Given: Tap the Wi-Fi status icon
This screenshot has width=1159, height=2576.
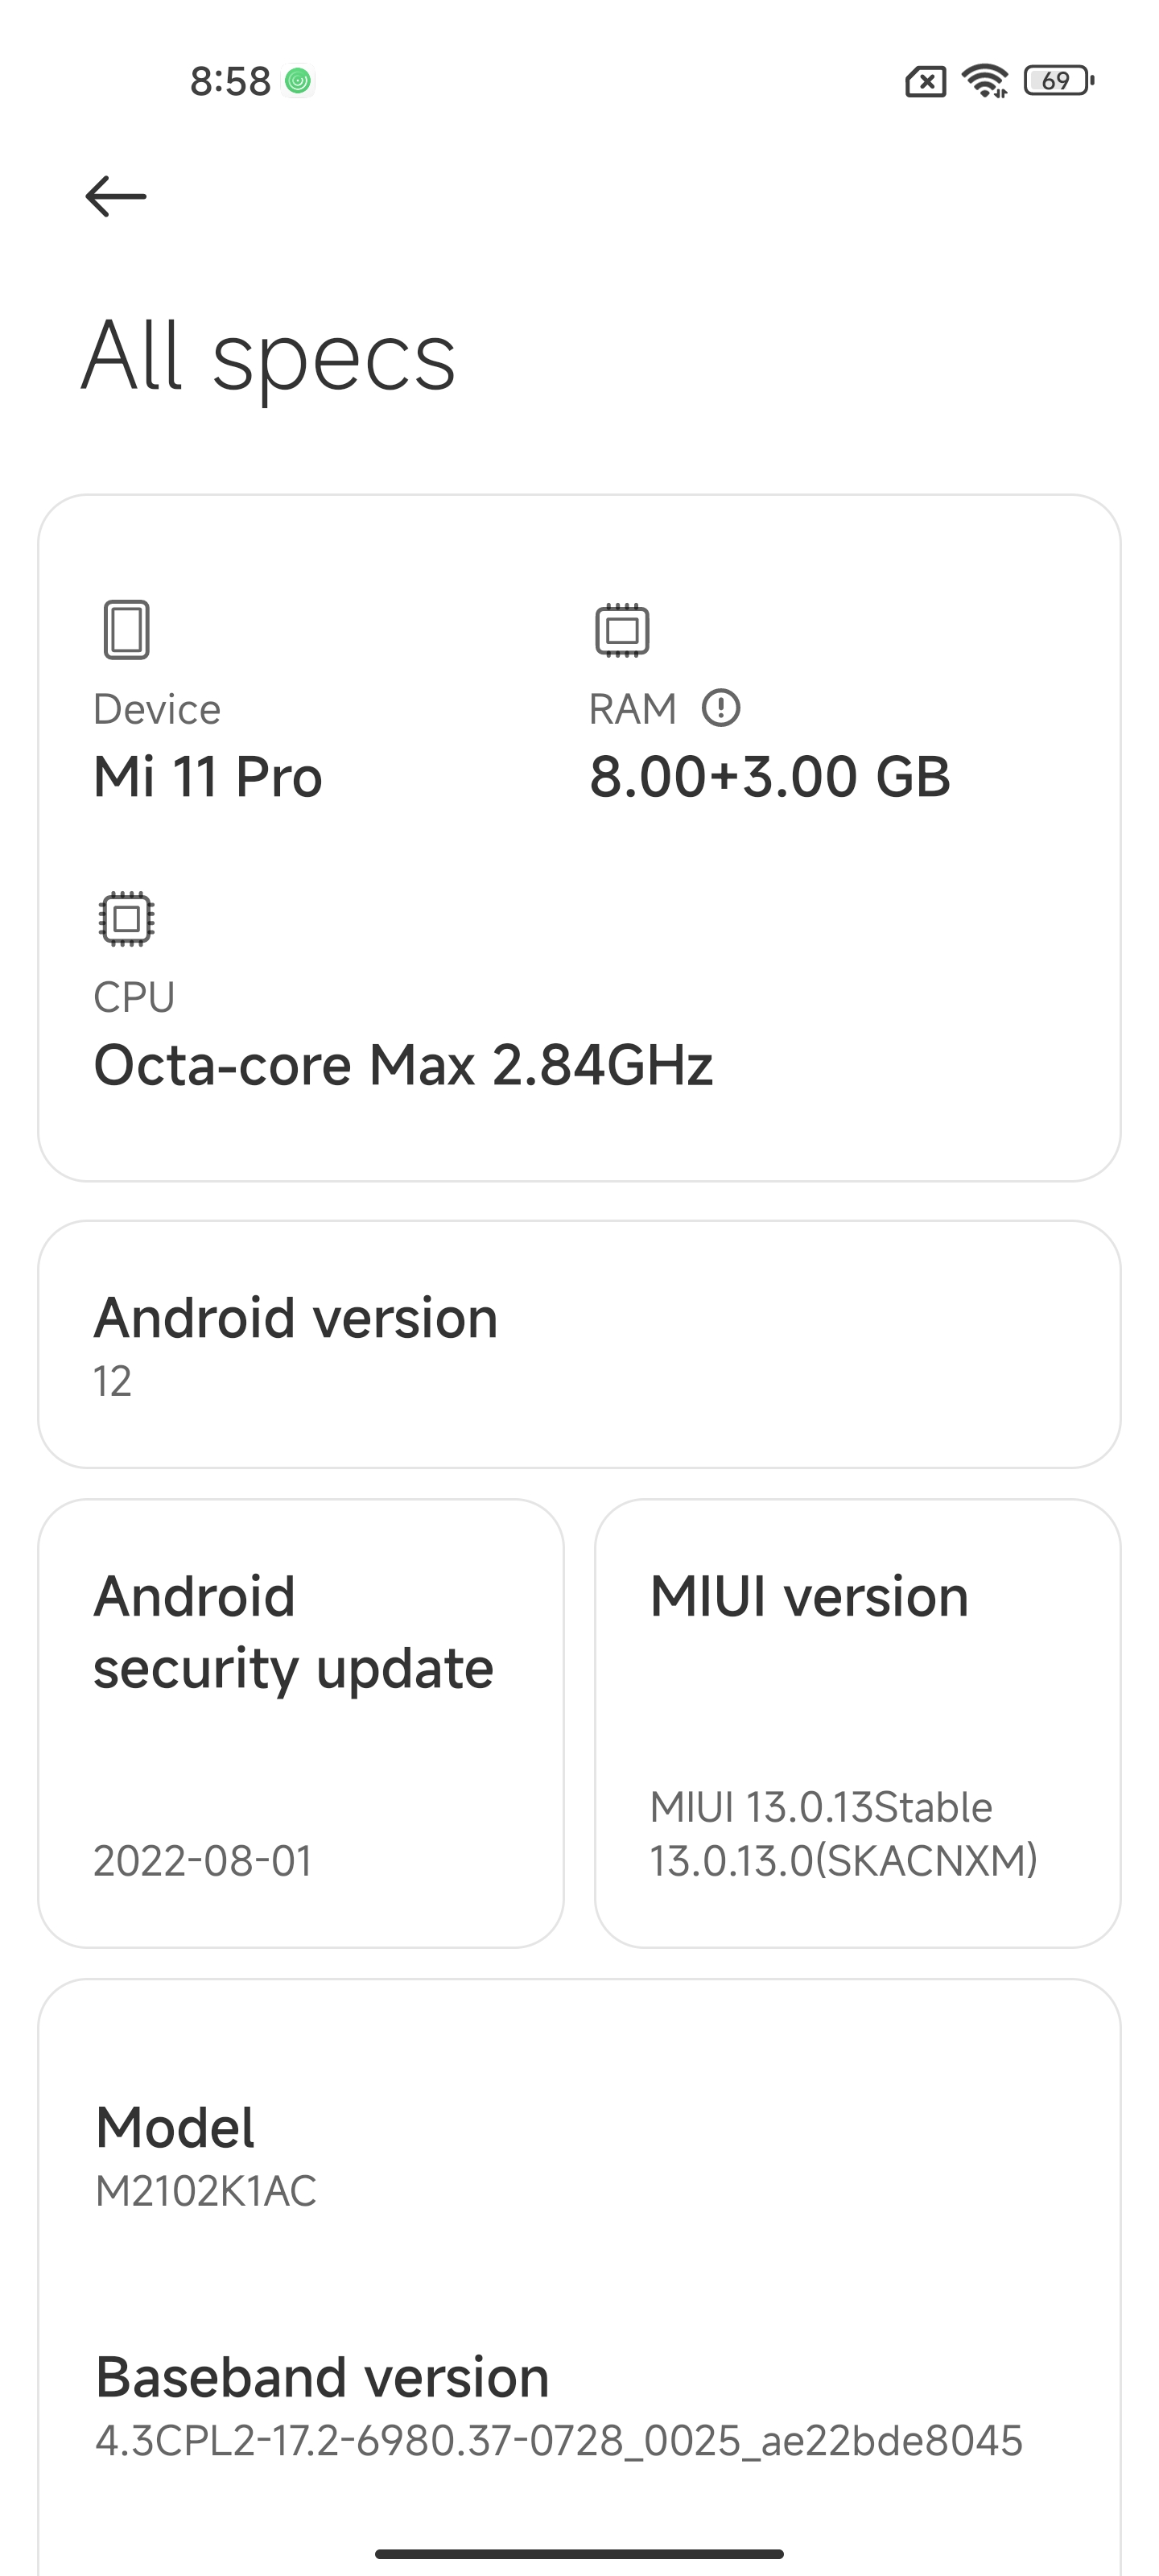Looking at the screenshot, I should [x=985, y=80].
